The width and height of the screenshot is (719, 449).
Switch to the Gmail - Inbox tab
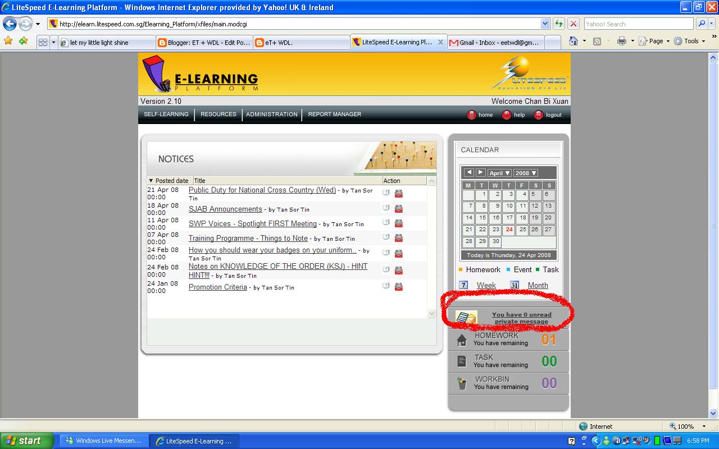point(496,43)
